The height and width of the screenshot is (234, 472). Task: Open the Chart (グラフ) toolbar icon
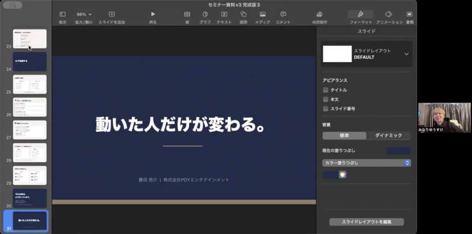coord(205,14)
